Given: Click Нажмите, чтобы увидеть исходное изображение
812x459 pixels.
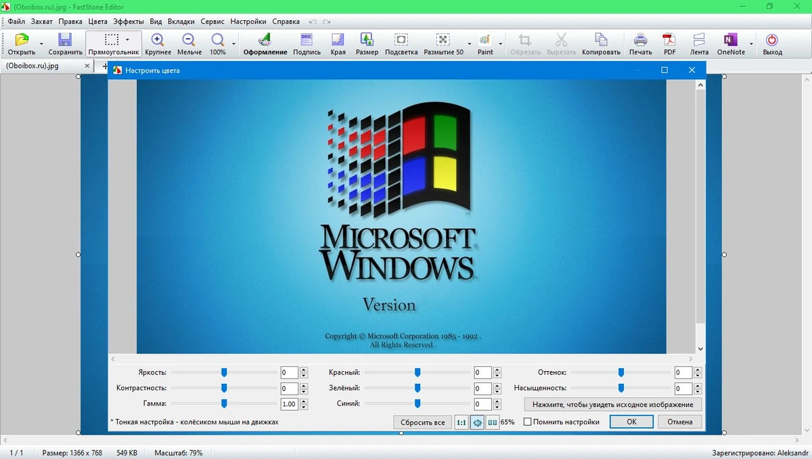Looking at the screenshot, I should 613,404.
